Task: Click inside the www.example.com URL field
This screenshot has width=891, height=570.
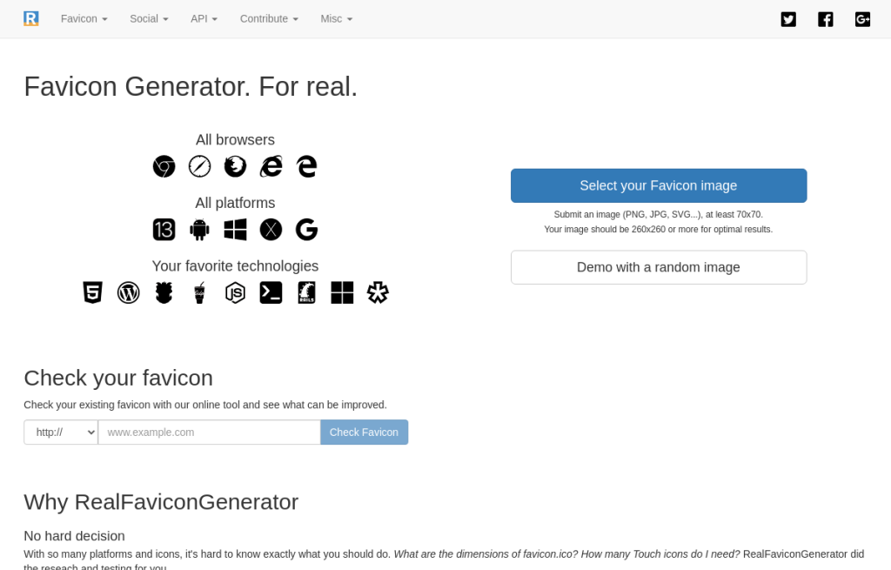Action: coord(209,433)
